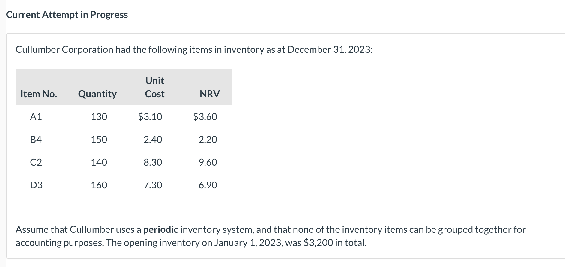Click the 8.30 unit cost cell
565x267 pixels.
coord(153,162)
